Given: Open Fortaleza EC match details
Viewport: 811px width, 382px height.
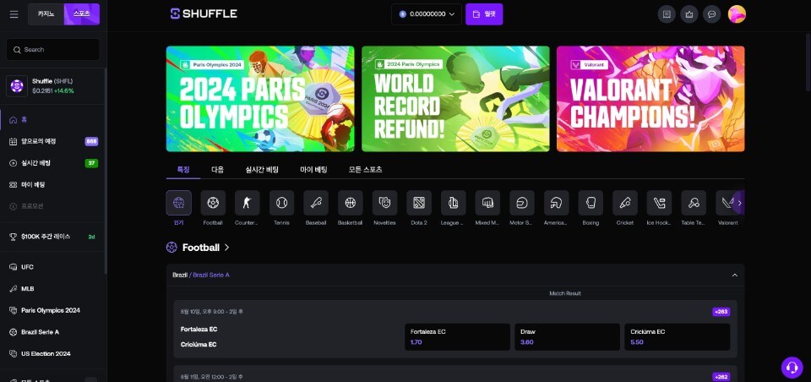Looking at the screenshot, I should [199, 330].
